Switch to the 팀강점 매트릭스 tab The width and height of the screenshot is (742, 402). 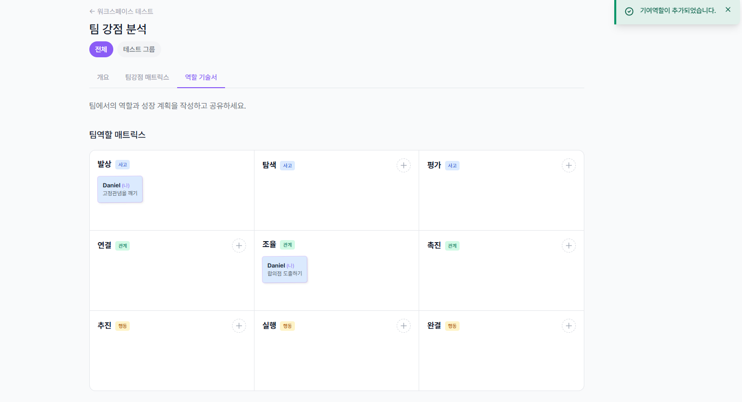[x=147, y=77]
